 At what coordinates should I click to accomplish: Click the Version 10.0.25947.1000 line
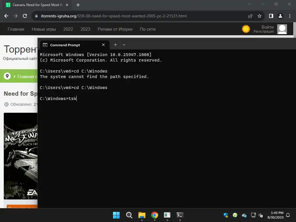click(x=96, y=55)
